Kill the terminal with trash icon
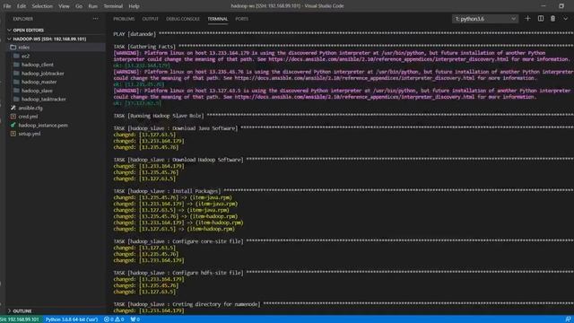The width and height of the screenshot is (574, 323). (x=552, y=18)
